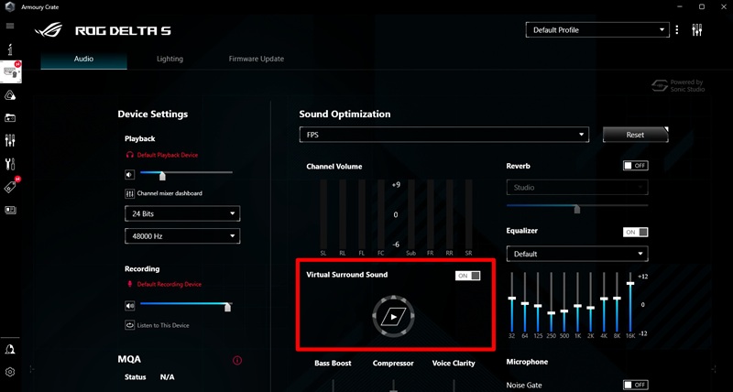Open user account icon in sidebar

[10, 350]
